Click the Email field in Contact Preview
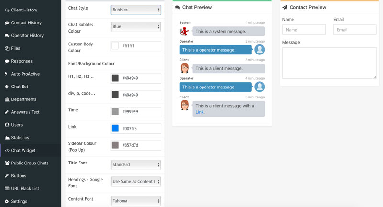Image resolution: width=383 pixels, height=207 pixels. pos(354,30)
